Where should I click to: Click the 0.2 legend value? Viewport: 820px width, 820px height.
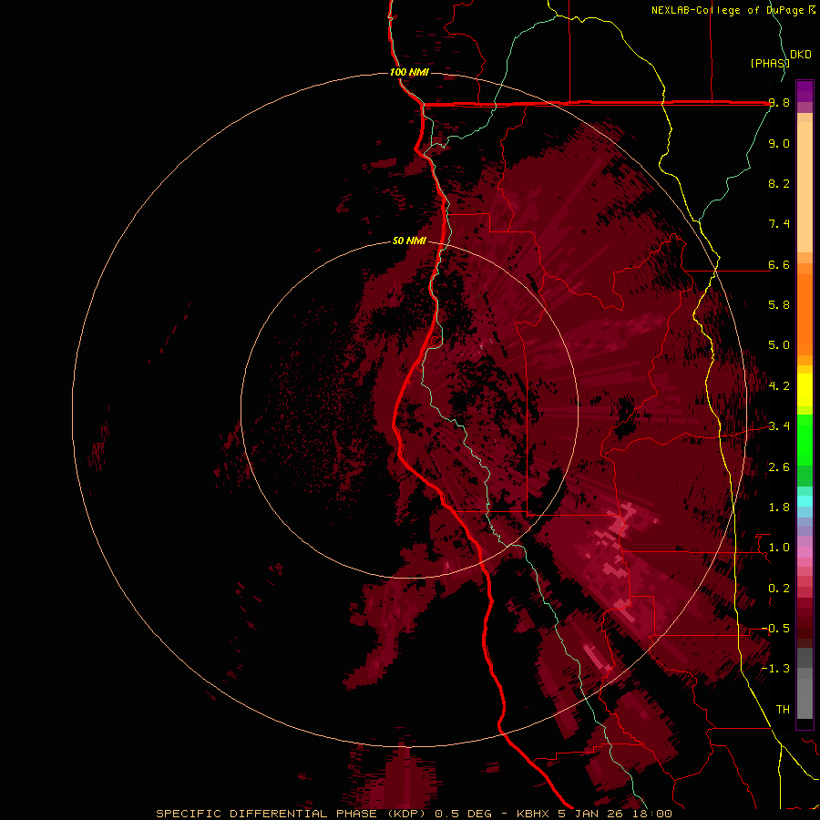click(x=779, y=589)
